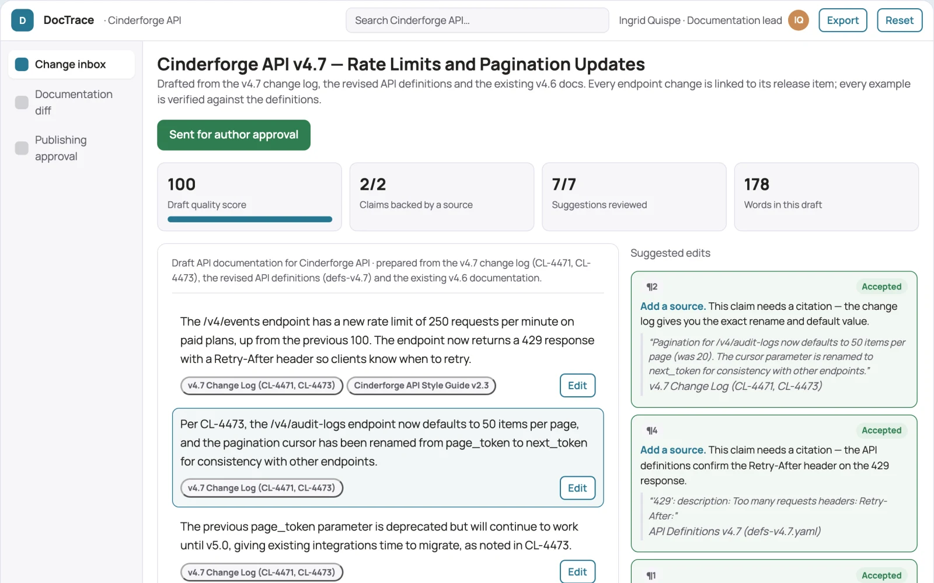Click the Draft quality score progress bar
This screenshot has height=583, width=934.
pos(250,219)
